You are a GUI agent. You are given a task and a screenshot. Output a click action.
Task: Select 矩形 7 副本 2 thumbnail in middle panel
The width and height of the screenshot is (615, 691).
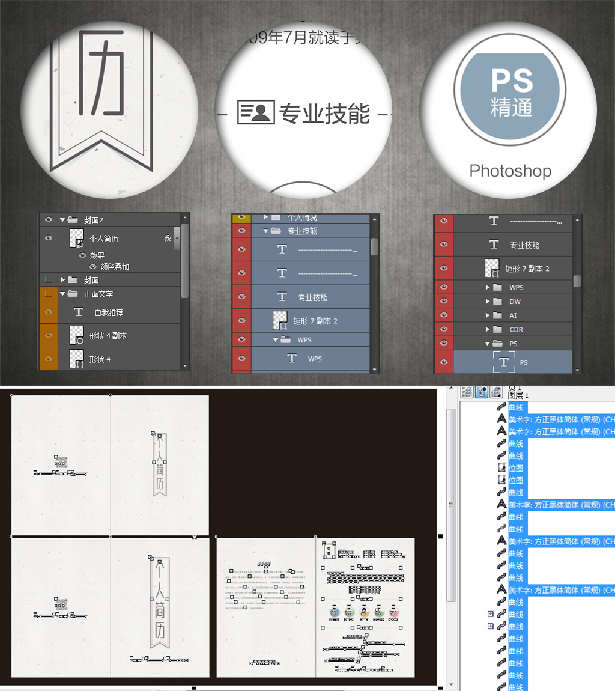click(x=280, y=320)
